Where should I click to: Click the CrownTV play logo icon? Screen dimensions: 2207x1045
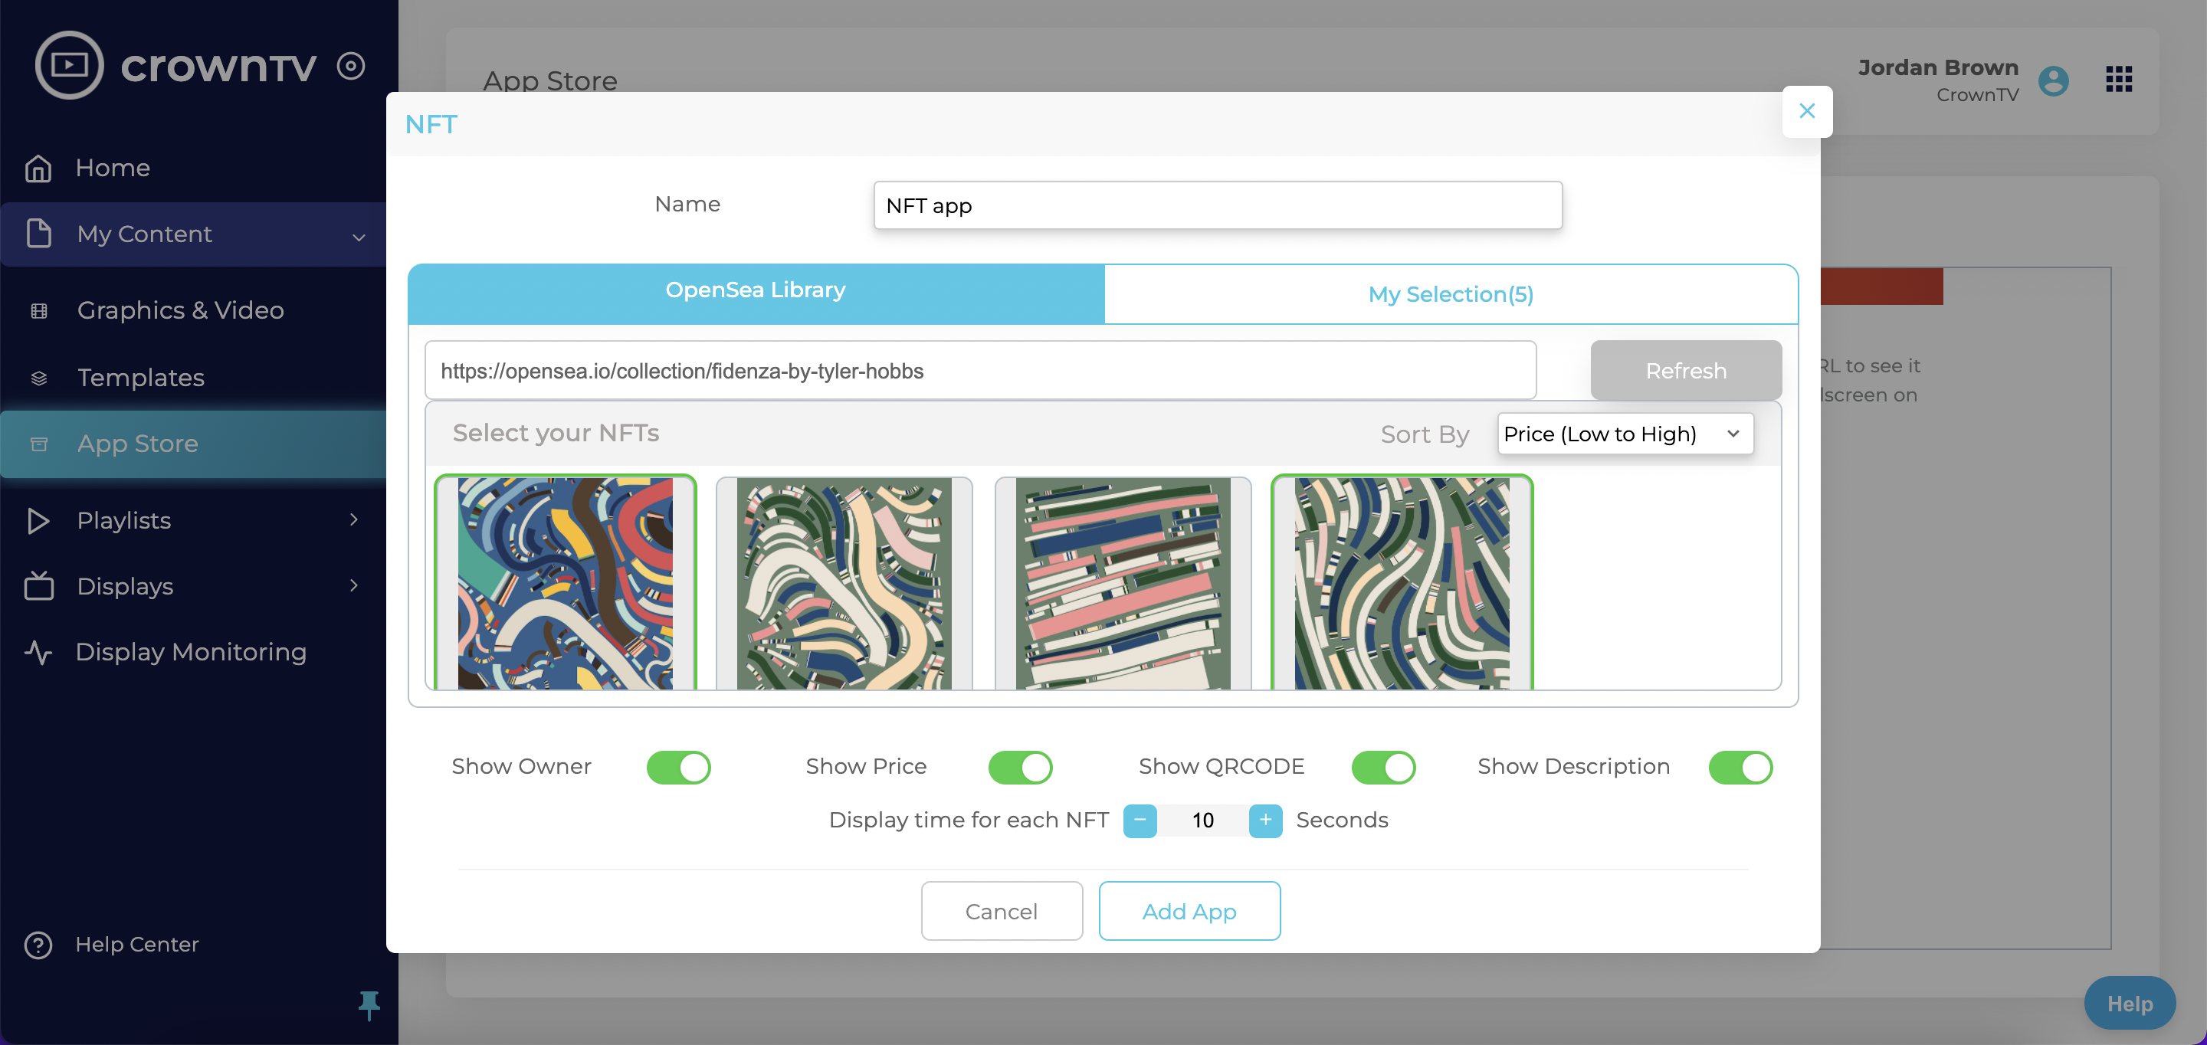tap(68, 65)
